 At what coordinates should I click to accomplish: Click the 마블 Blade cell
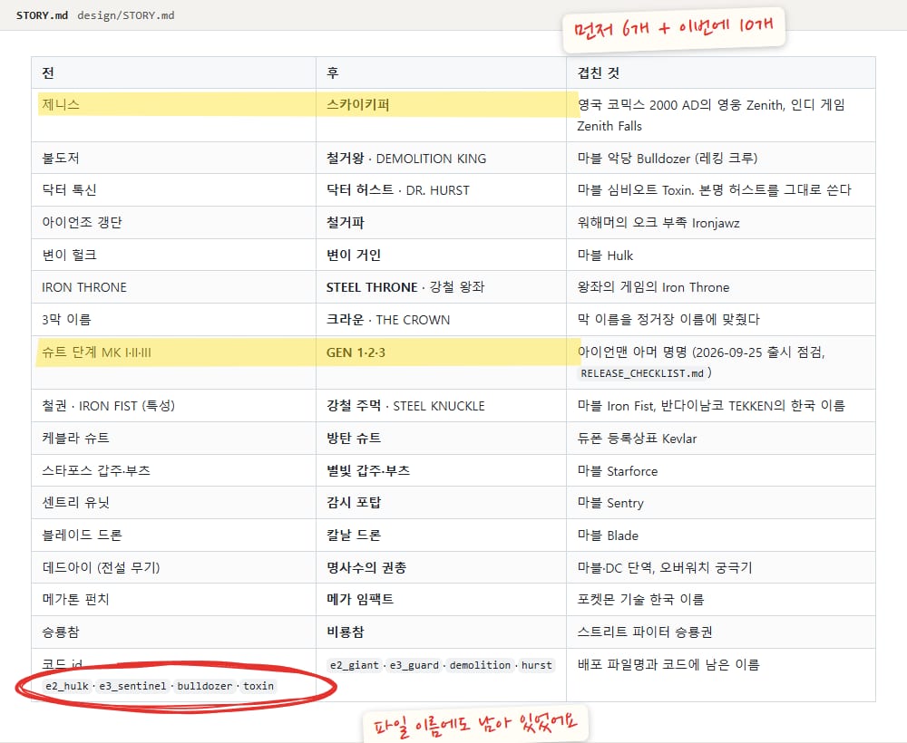tap(721, 535)
